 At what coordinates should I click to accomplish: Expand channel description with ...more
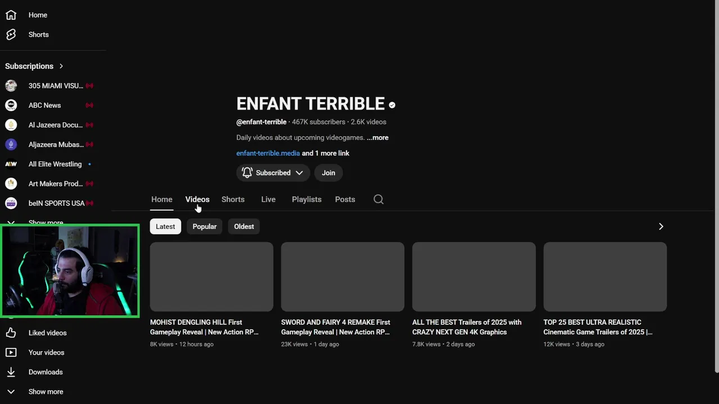pos(377,137)
